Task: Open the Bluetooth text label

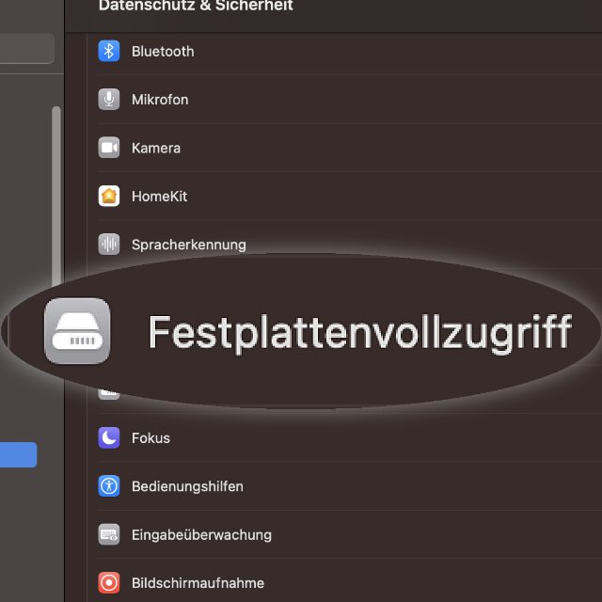Action: pyautogui.click(x=163, y=51)
